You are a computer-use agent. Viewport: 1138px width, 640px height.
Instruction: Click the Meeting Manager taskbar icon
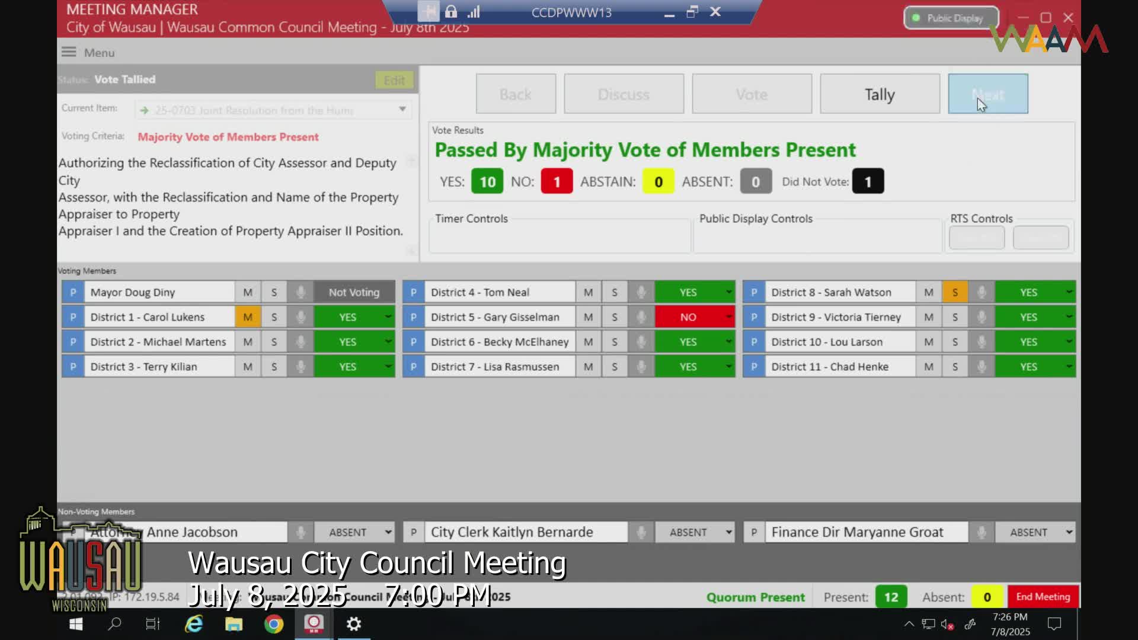(314, 624)
